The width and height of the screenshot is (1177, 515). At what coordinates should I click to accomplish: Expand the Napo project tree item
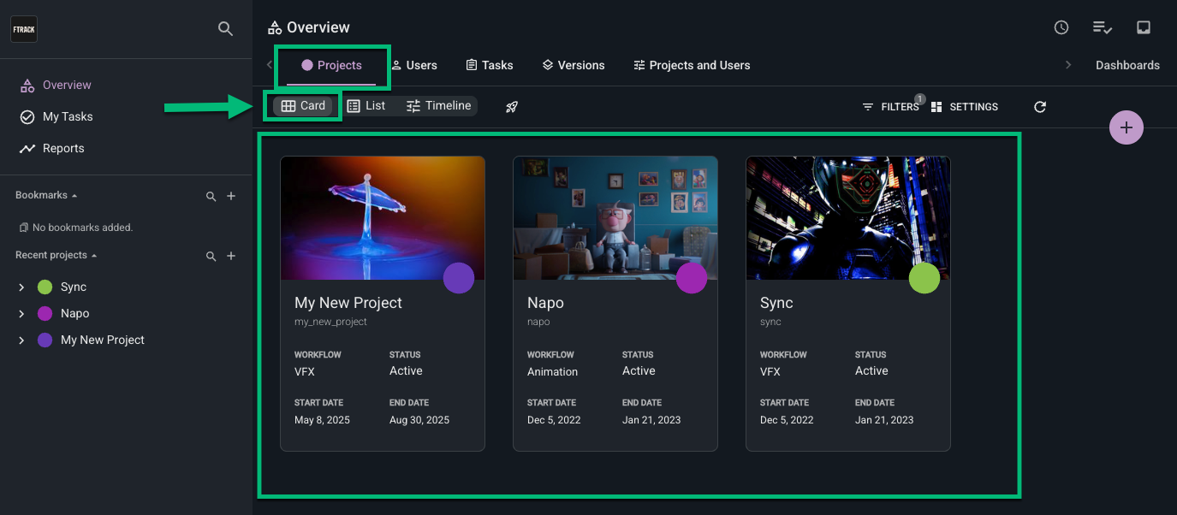[22, 314]
